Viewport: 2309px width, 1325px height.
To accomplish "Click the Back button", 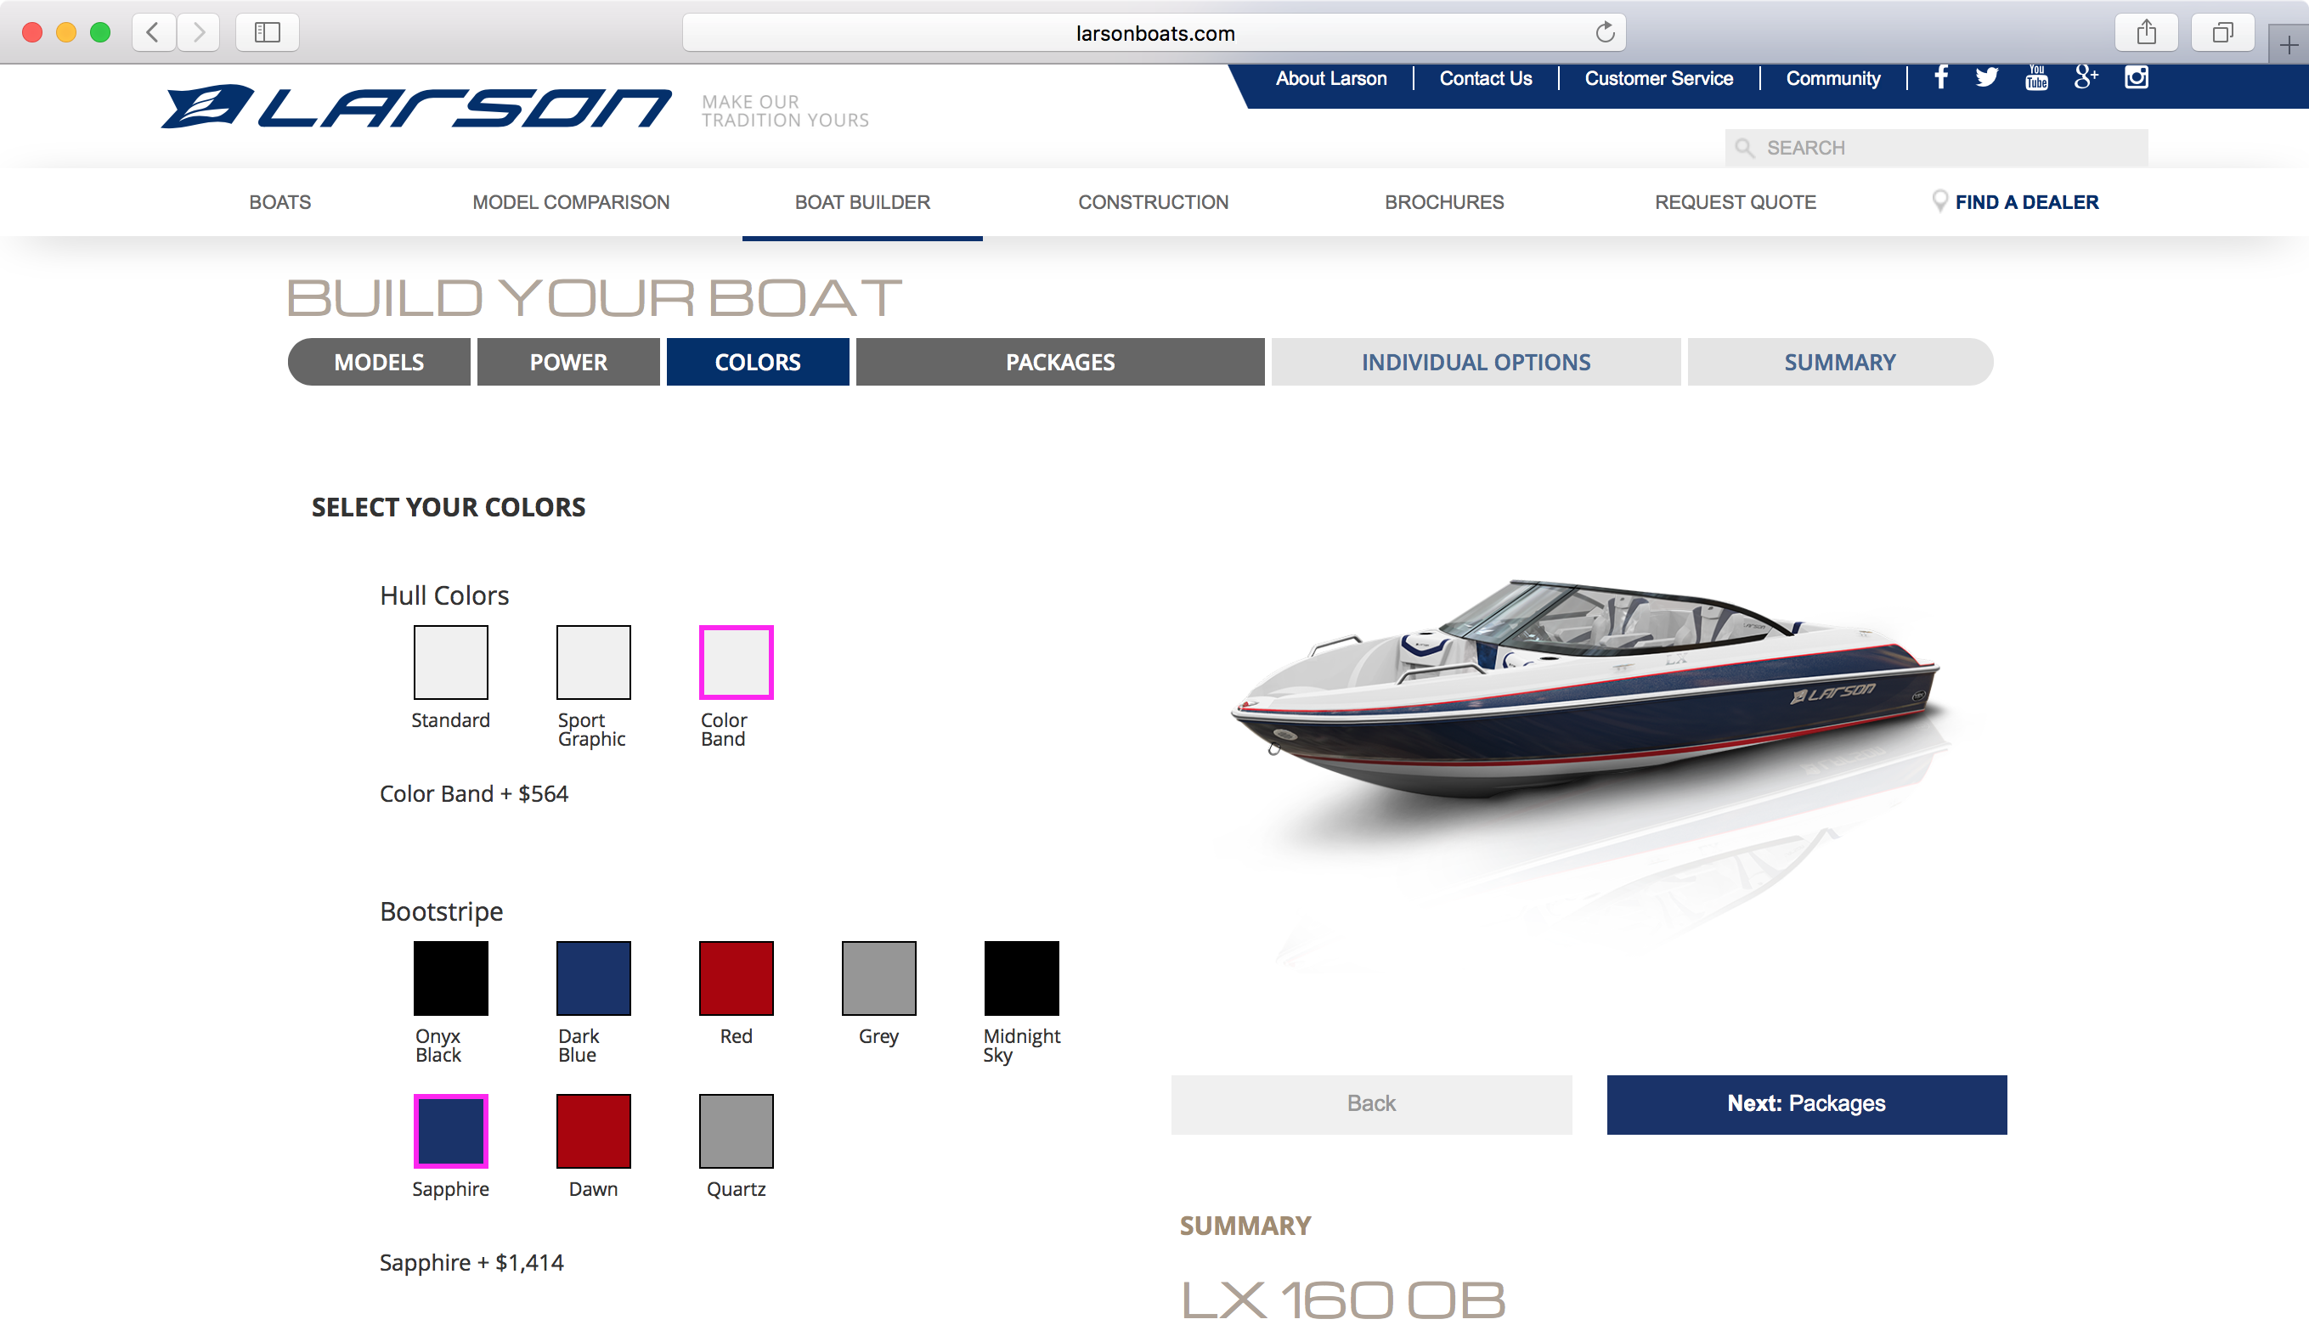I will click(1372, 1104).
